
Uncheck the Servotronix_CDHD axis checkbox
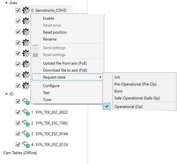(18, 10)
